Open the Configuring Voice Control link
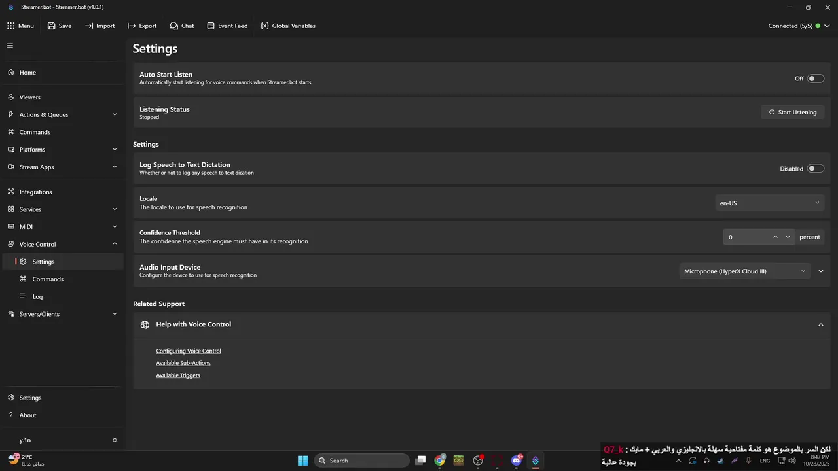Screen dimensions: 838x471 point(189,351)
